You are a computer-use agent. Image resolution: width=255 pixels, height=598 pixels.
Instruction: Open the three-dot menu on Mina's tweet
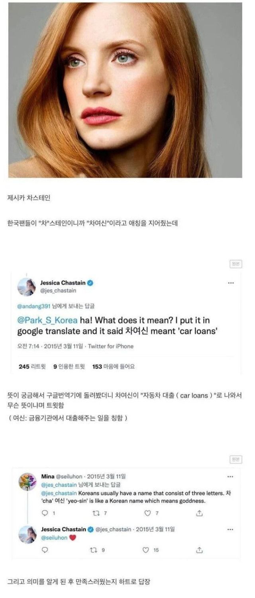pos(230,476)
